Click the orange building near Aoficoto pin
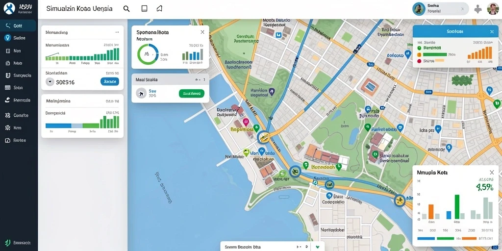This screenshot has width=502, height=251. (370, 86)
